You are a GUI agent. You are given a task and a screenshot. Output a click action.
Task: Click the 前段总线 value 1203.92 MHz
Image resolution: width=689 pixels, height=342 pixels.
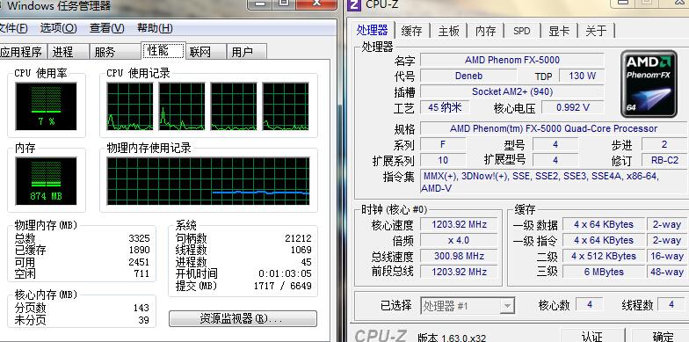point(459,272)
